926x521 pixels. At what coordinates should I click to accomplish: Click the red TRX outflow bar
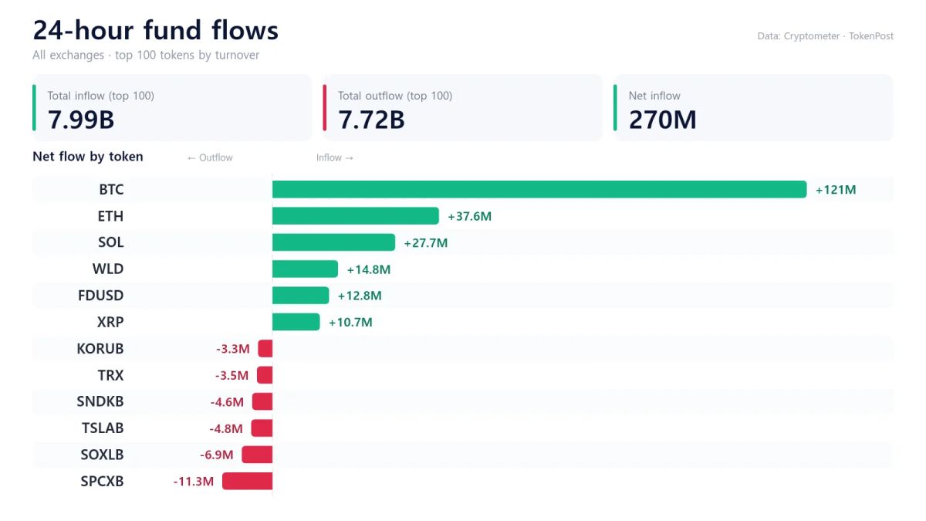(x=265, y=375)
